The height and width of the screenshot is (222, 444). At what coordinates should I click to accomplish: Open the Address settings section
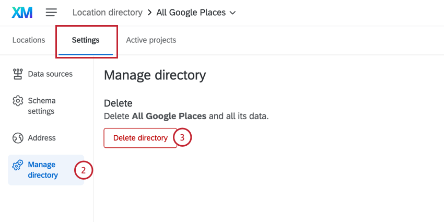pyautogui.click(x=42, y=138)
